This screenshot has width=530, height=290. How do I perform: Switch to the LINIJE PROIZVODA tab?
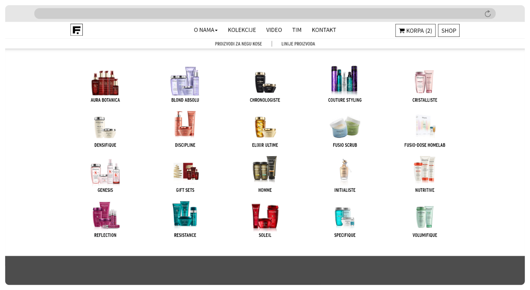point(298,44)
